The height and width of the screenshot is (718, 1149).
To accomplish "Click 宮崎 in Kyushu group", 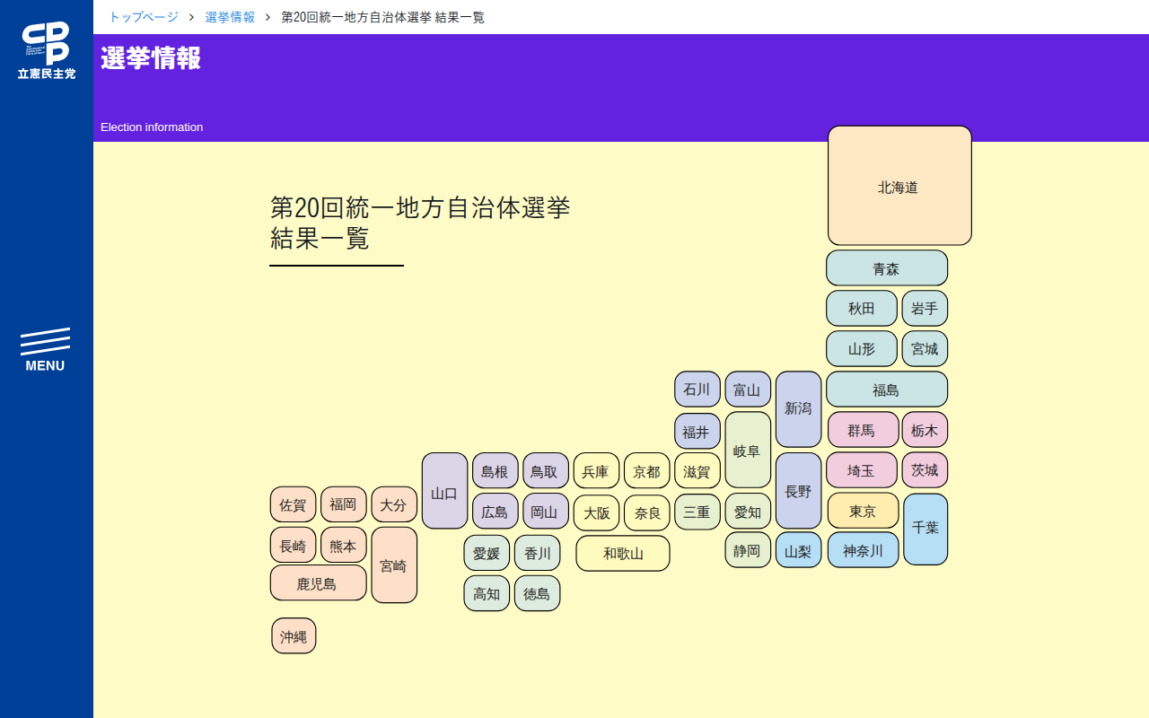I will [x=394, y=565].
